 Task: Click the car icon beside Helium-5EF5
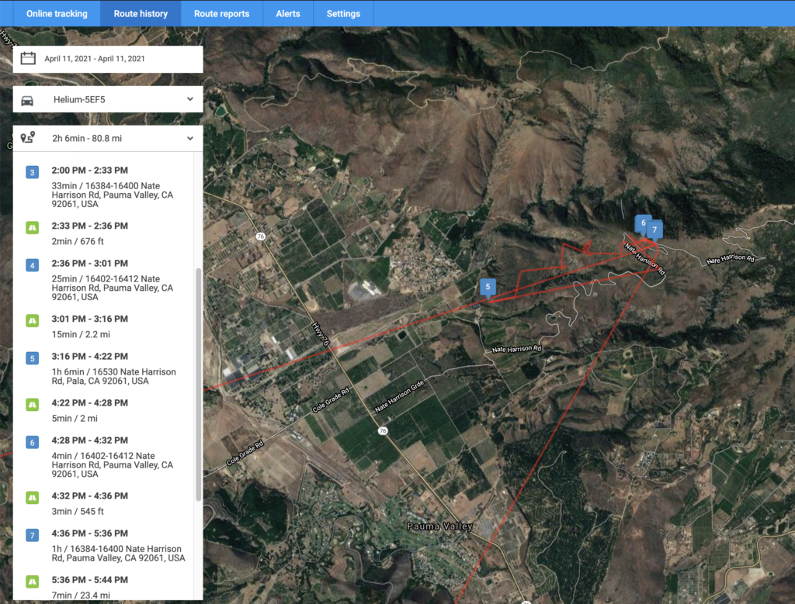click(x=28, y=99)
